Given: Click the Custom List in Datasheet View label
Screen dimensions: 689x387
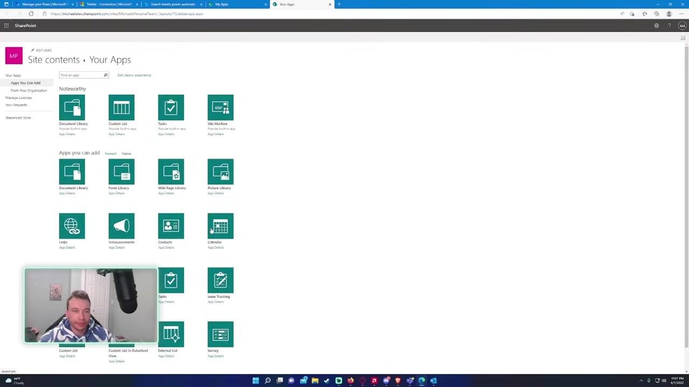Looking at the screenshot, I should click(x=128, y=353).
